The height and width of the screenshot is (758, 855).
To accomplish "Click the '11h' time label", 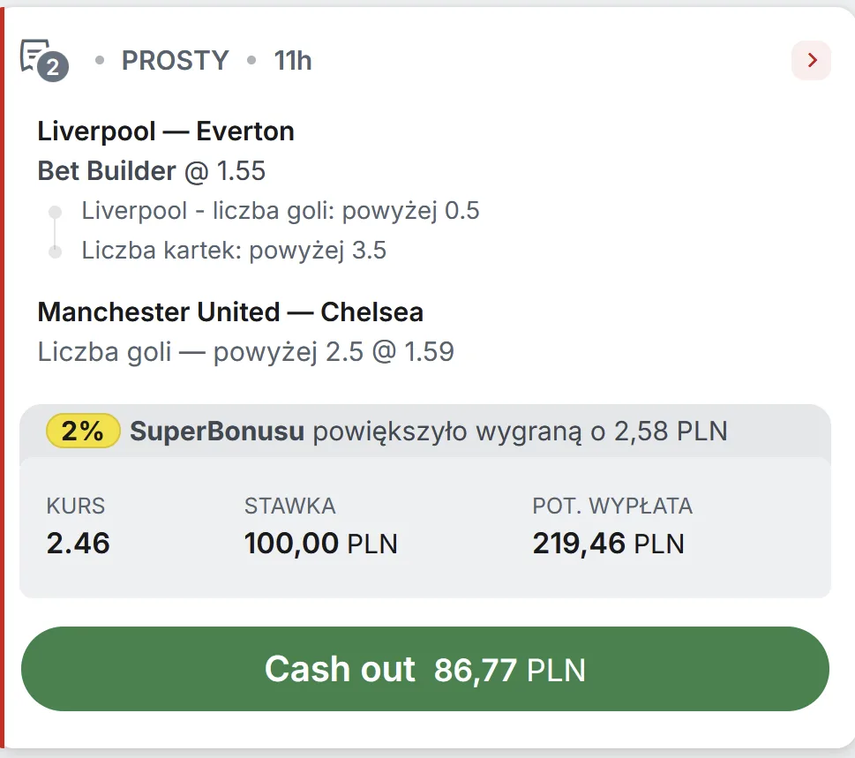I will [x=292, y=61].
